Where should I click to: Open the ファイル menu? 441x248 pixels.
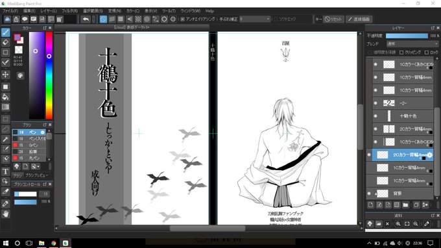(x=10, y=11)
